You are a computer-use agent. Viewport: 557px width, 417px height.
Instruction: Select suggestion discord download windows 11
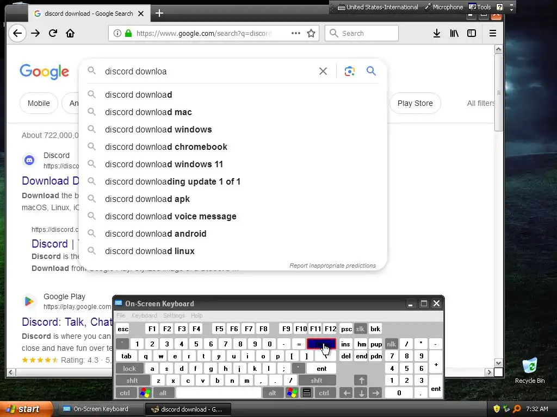233,164
